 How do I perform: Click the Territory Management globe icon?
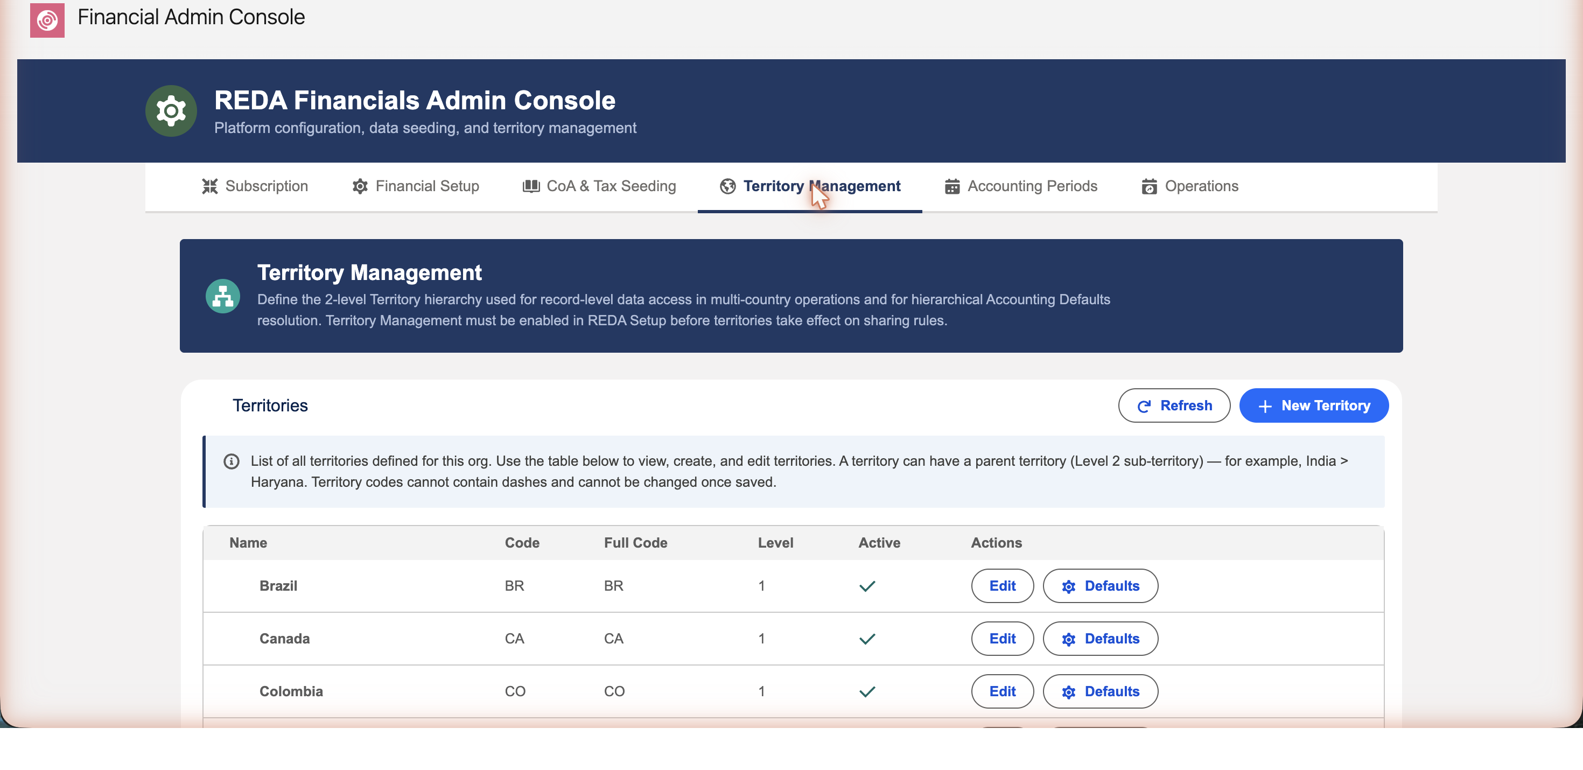click(x=727, y=187)
